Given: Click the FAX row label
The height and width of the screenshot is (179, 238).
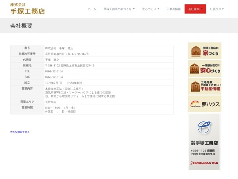Looking at the screenshot, I should tap(27, 77).
